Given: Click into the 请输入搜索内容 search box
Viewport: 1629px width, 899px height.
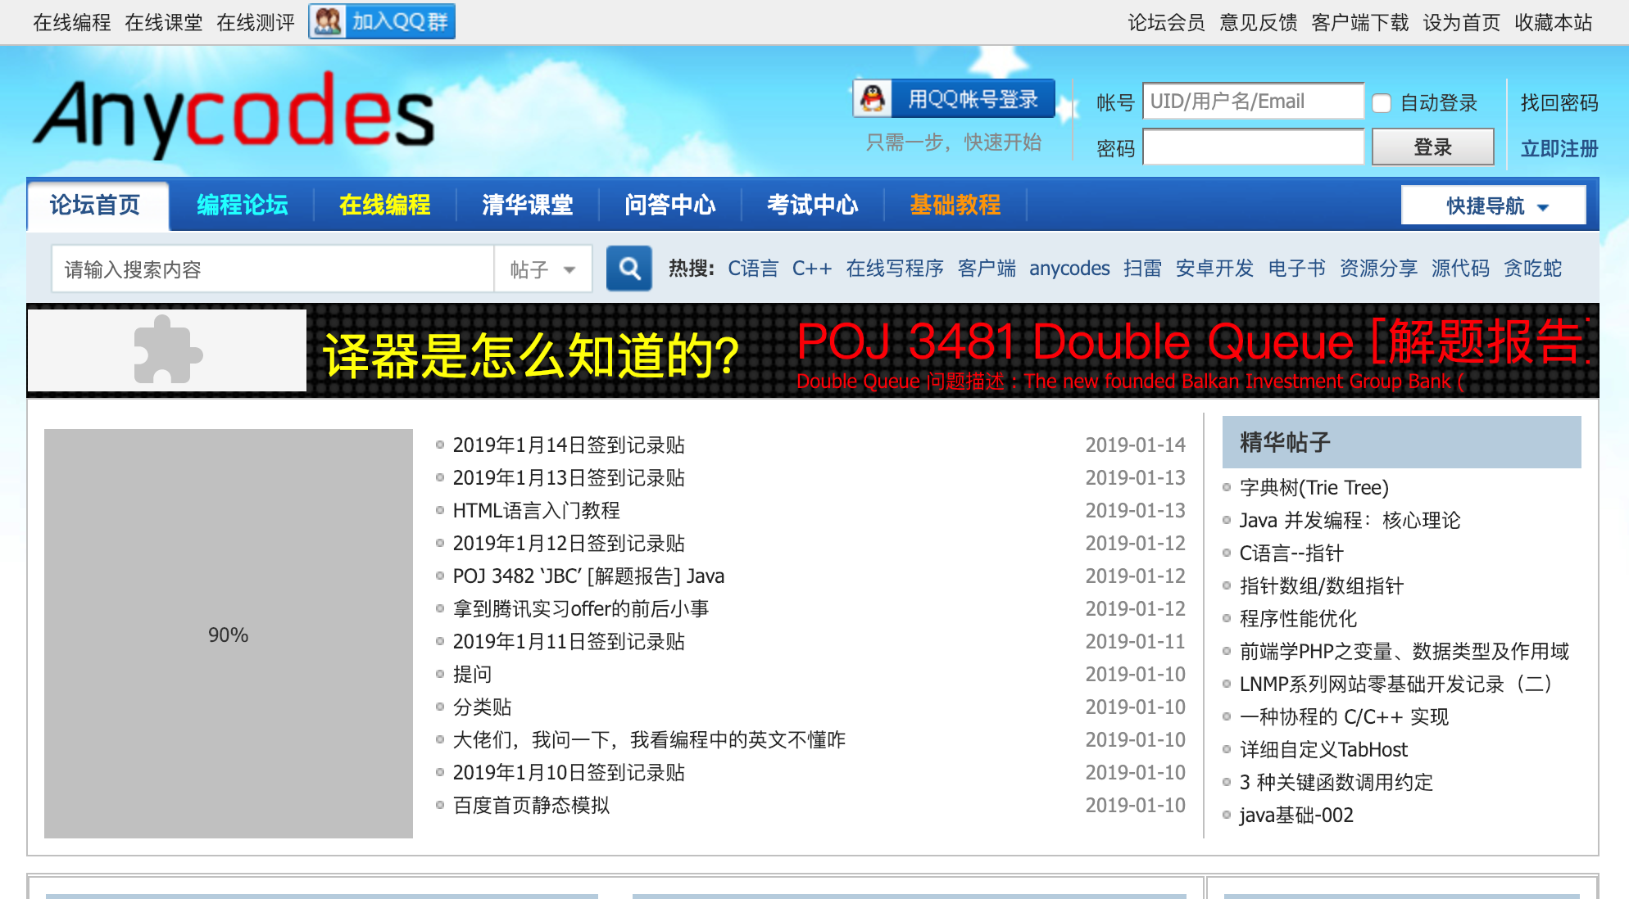Looking at the screenshot, I should (x=273, y=269).
